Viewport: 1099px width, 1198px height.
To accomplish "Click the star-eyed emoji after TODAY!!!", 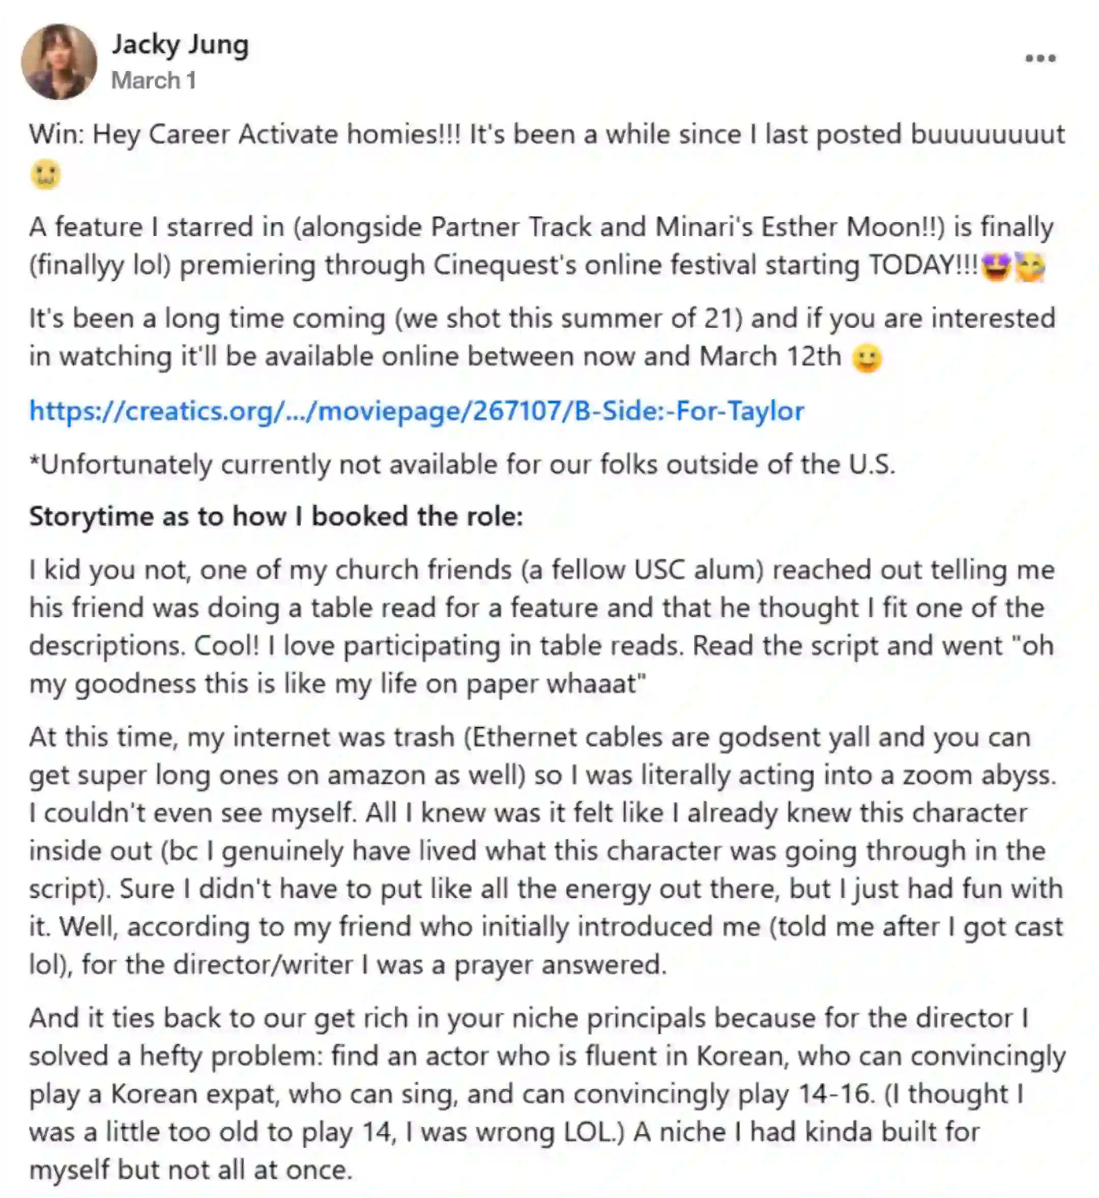I will [x=996, y=267].
